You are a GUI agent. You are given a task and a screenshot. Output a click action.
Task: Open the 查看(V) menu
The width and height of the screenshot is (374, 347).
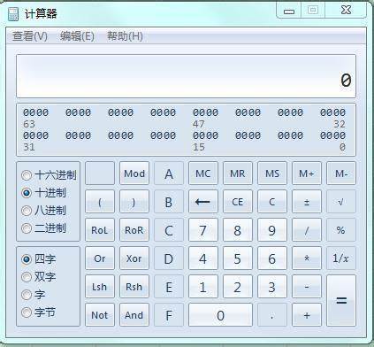tap(30, 36)
